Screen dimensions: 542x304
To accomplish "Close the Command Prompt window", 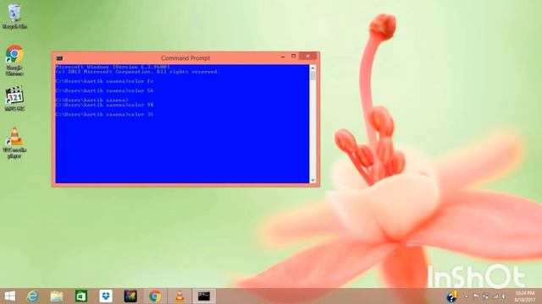I will (307, 56).
